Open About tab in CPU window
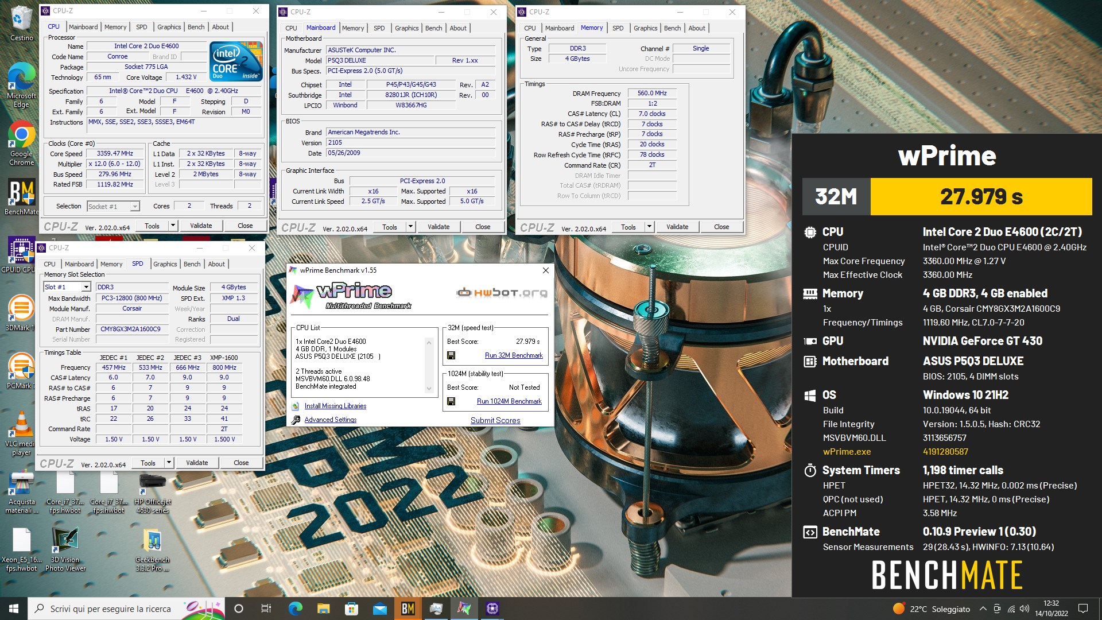 coord(220,27)
